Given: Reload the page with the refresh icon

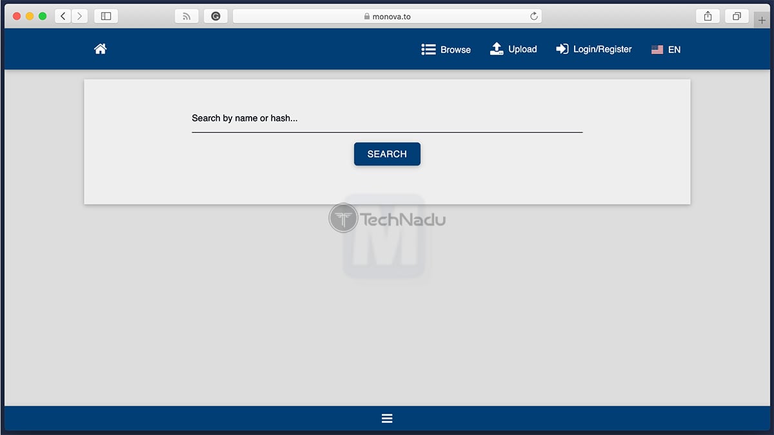Looking at the screenshot, I should tap(533, 16).
